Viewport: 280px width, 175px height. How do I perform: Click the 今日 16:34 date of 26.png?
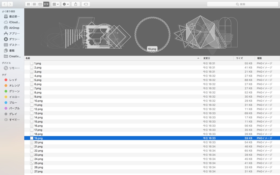[209, 167]
